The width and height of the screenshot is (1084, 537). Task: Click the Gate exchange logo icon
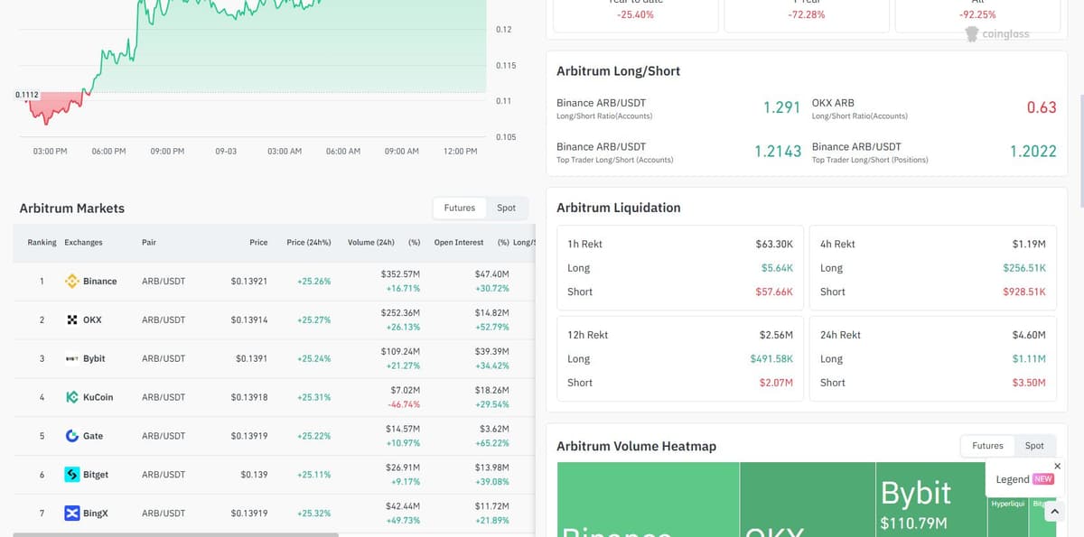(72, 436)
